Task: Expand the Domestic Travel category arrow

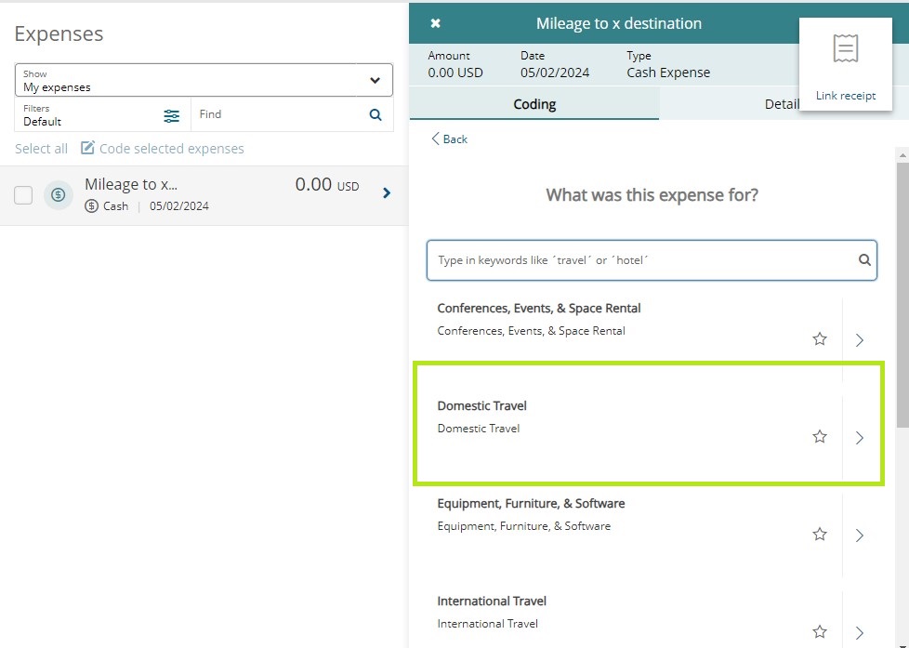Action: (860, 438)
